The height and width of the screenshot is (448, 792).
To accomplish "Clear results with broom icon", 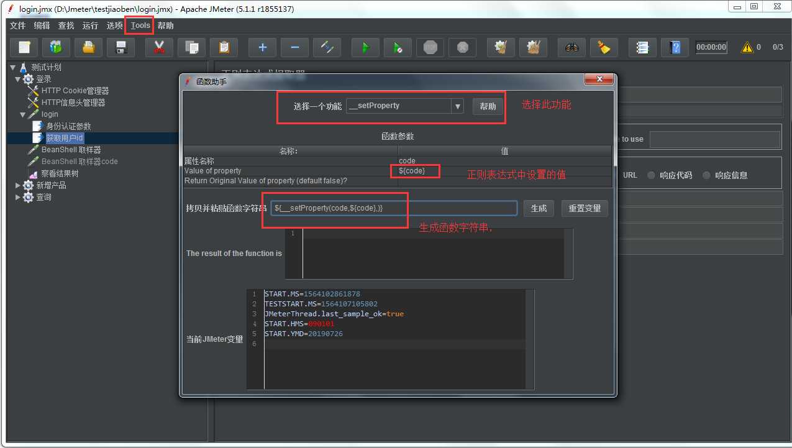I will pos(501,47).
